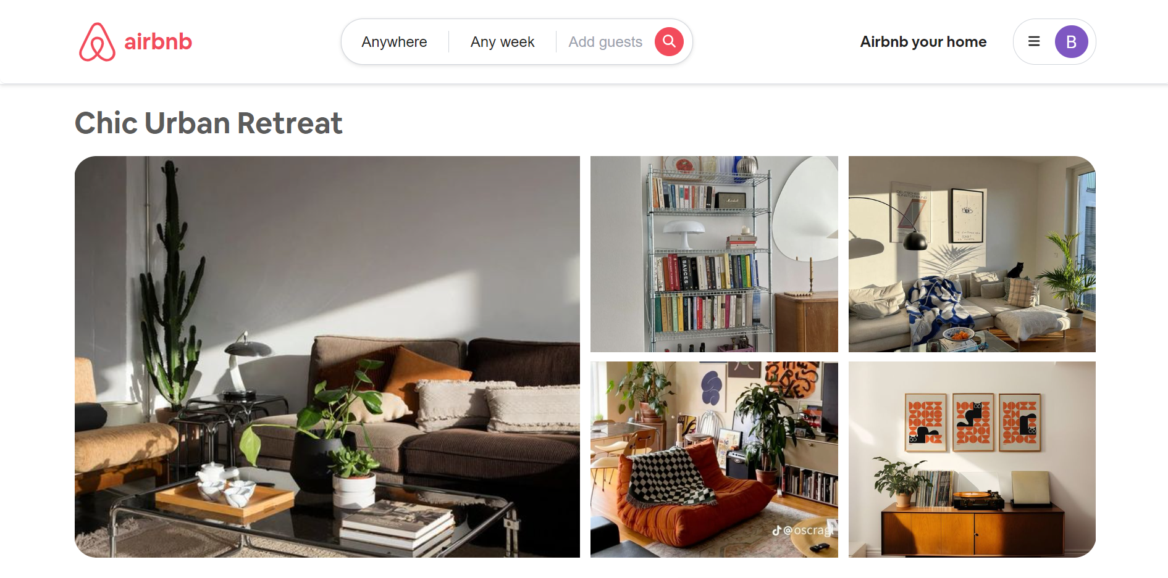This screenshot has width=1168, height=578.
Task: Click the Airbnb bélo logo symbol
Action: coord(97,42)
